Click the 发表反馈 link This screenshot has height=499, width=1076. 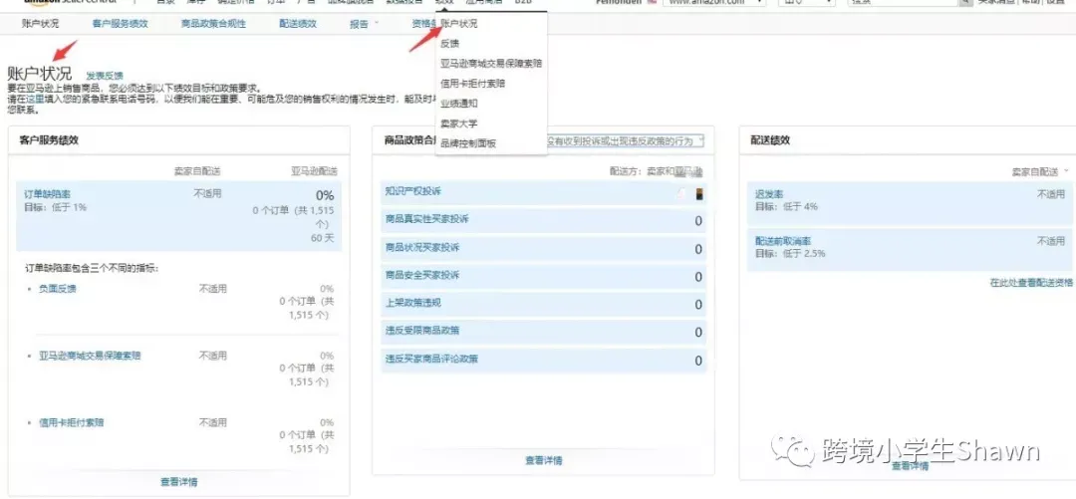coord(105,76)
